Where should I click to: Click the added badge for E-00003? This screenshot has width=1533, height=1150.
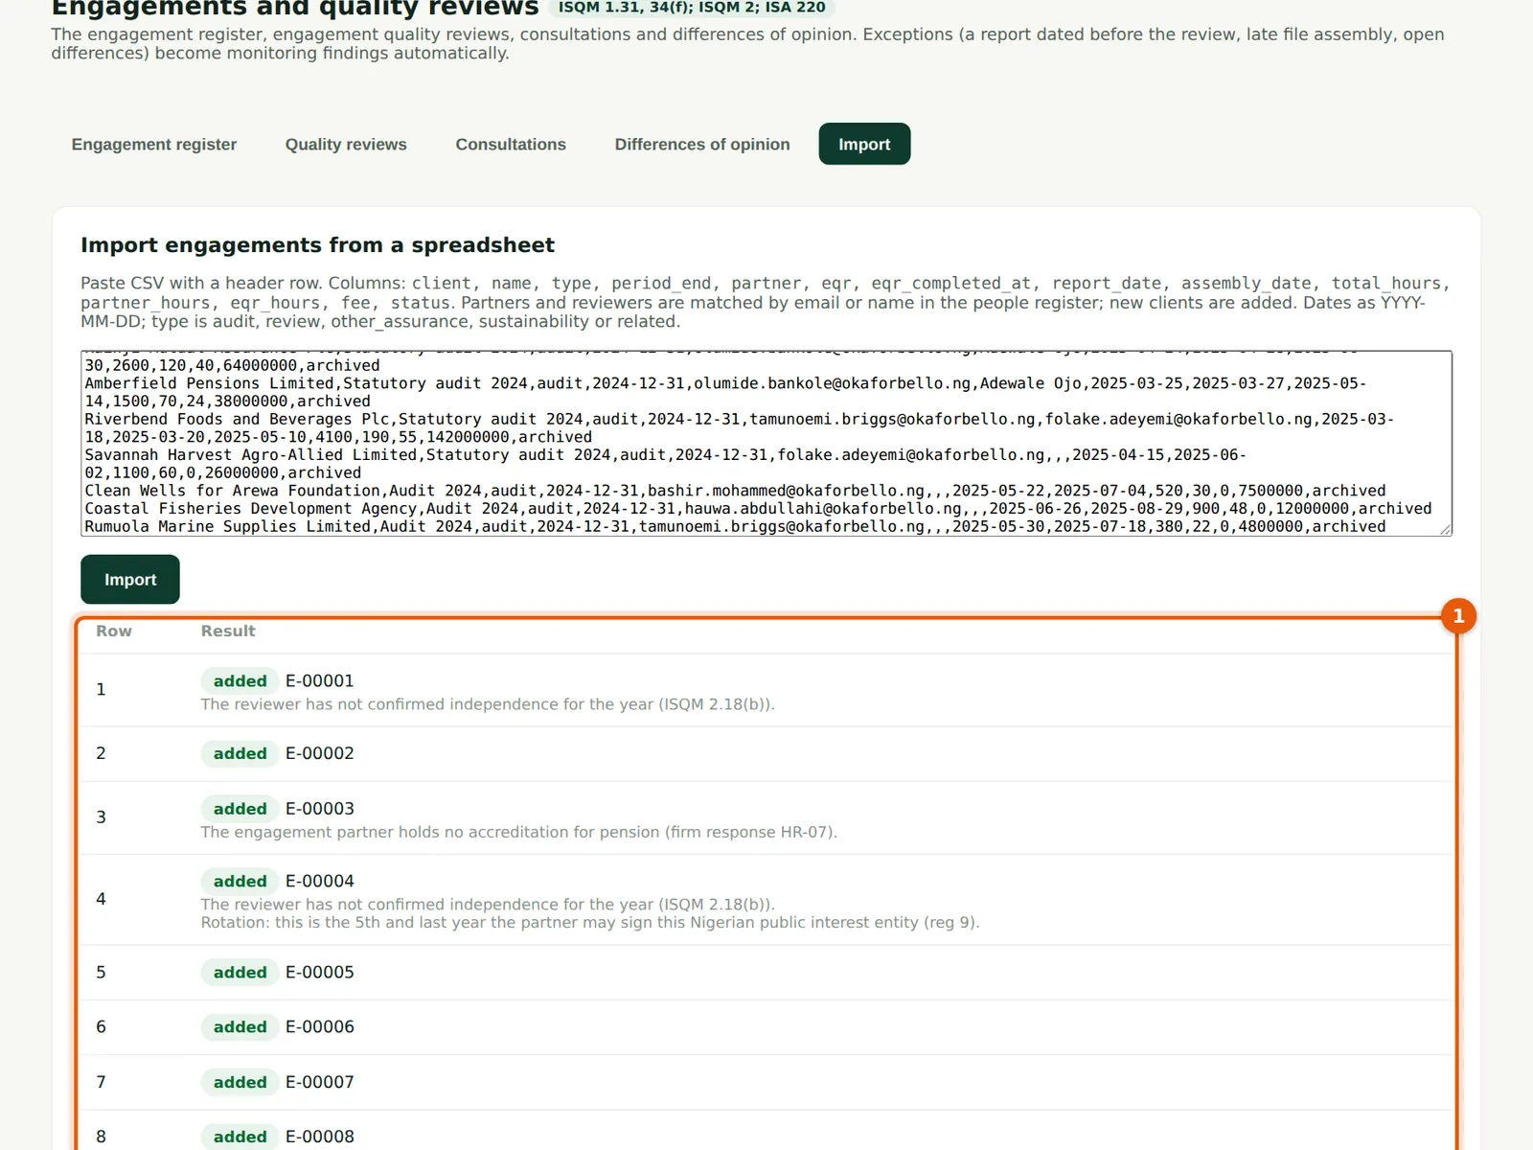(240, 808)
